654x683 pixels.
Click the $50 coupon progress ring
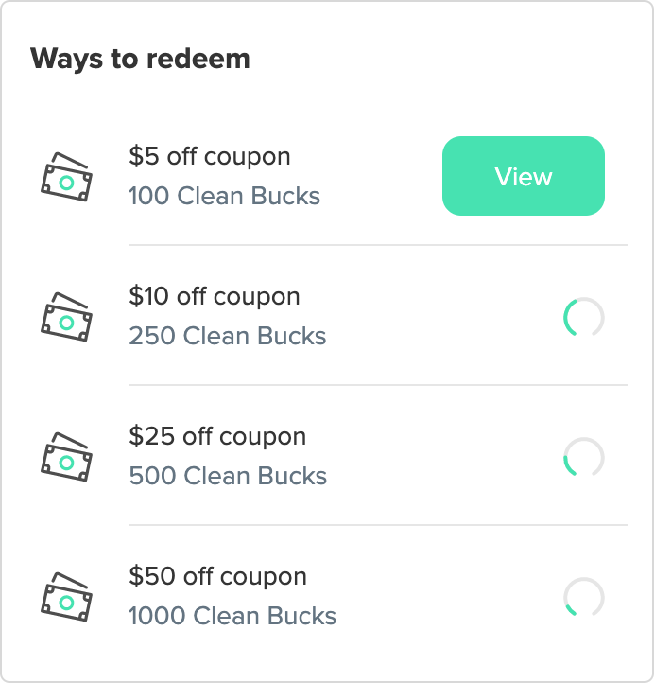tap(583, 597)
